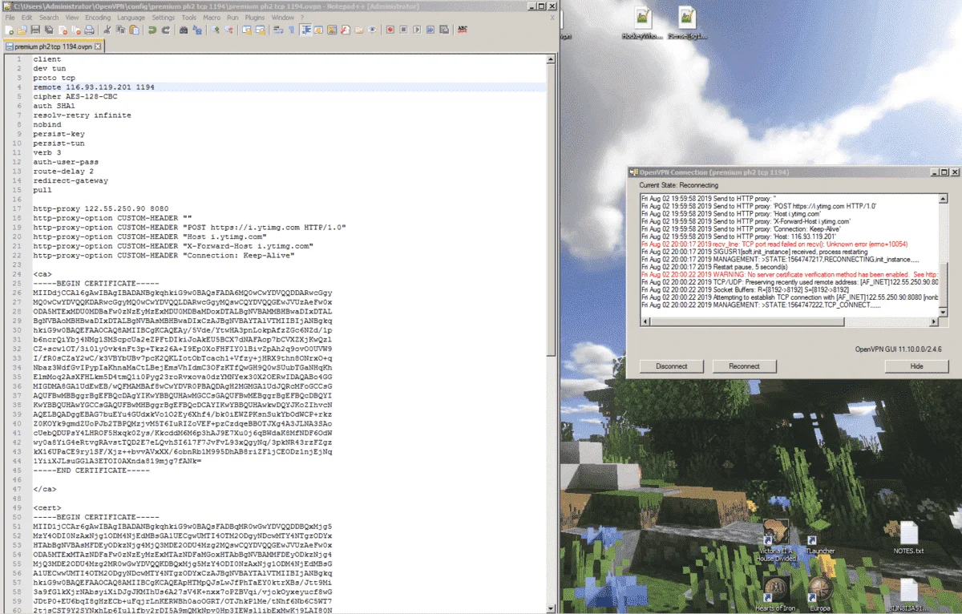Click the OpenVPN log vertical scrollbar
This screenshot has height=614, width=962.
(944, 255)
